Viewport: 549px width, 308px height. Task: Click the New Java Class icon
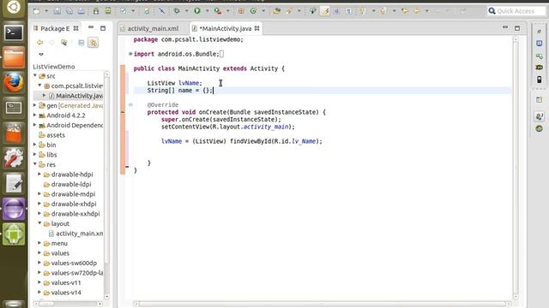pos(253,11)
